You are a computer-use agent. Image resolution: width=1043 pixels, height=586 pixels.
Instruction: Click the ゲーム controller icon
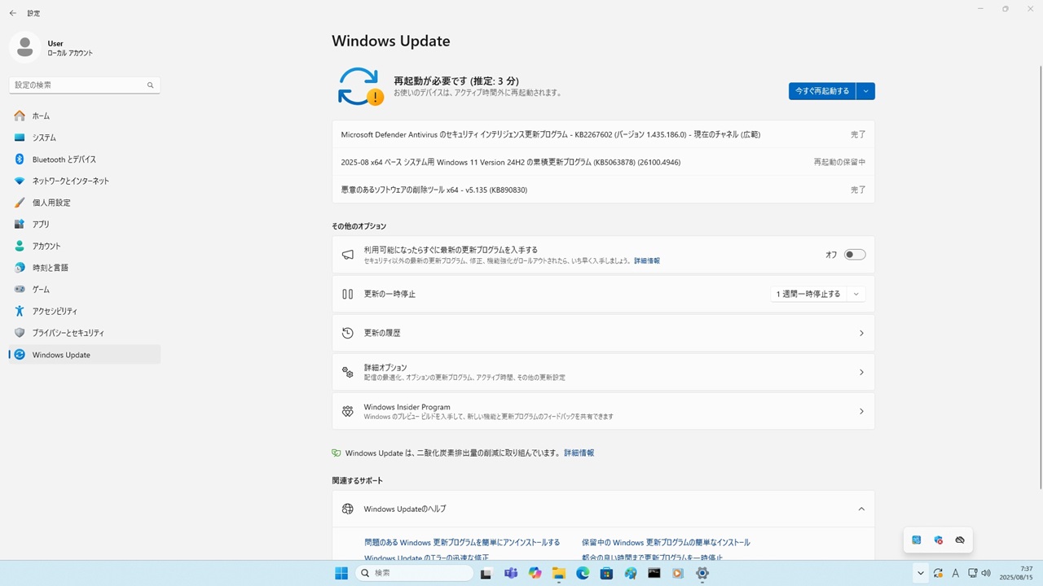pyautogui.click(x=20, y=290)
